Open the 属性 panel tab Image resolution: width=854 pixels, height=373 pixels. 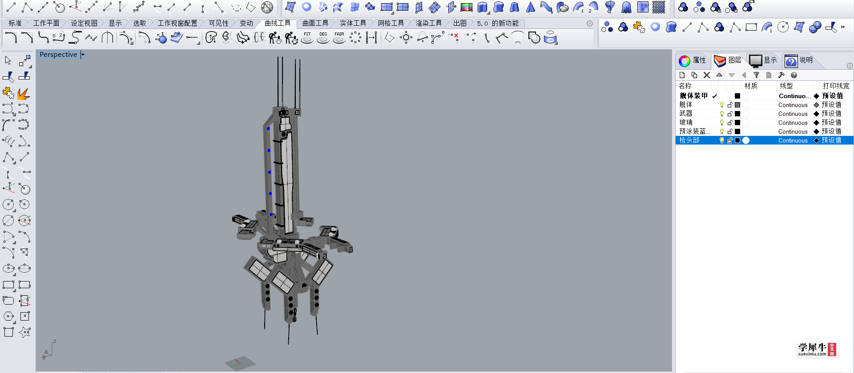(693, 60)
